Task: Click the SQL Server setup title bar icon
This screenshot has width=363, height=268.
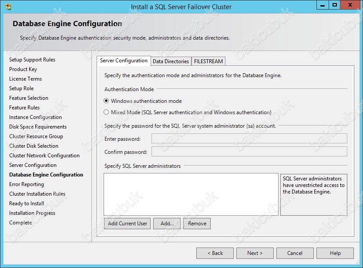Action: pos(8,7)
